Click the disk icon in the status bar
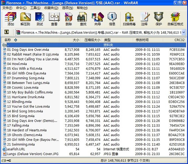Image resolution: width=188 pixels, height=164 pixels. (x=4, y=161)
